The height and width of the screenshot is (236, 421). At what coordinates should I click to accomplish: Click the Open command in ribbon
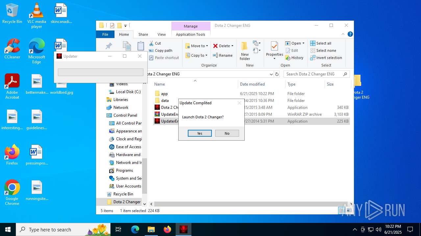click(x=293, y=43)
